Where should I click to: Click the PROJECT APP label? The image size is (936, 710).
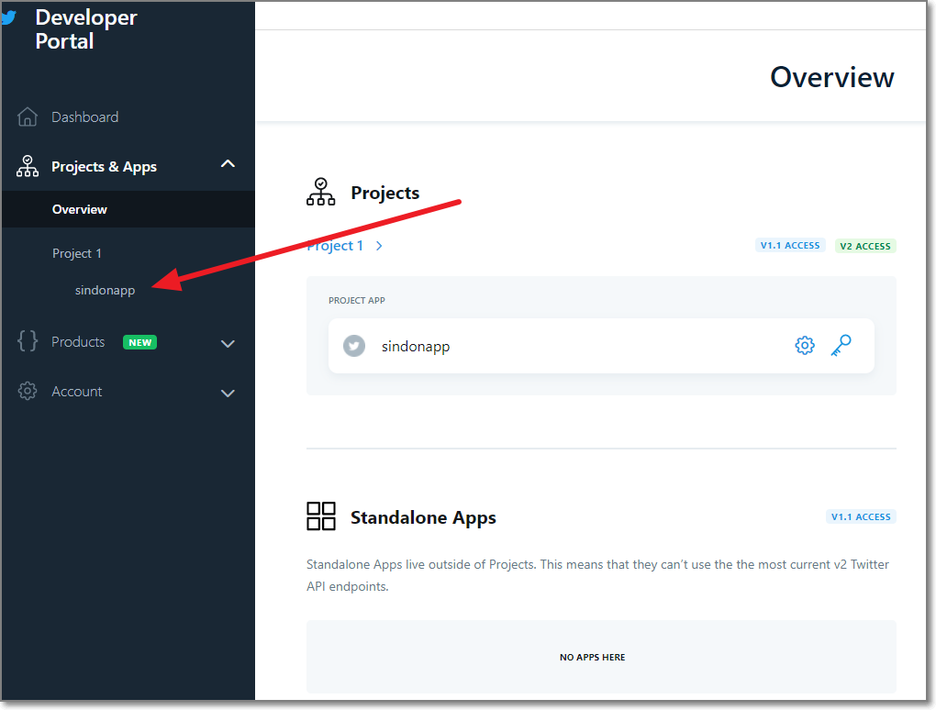pos(356,300)
